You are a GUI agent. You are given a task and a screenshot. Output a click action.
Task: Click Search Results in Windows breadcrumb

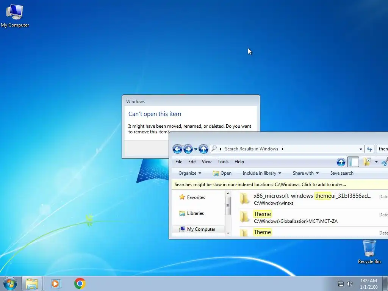click(x=252, y=149)
